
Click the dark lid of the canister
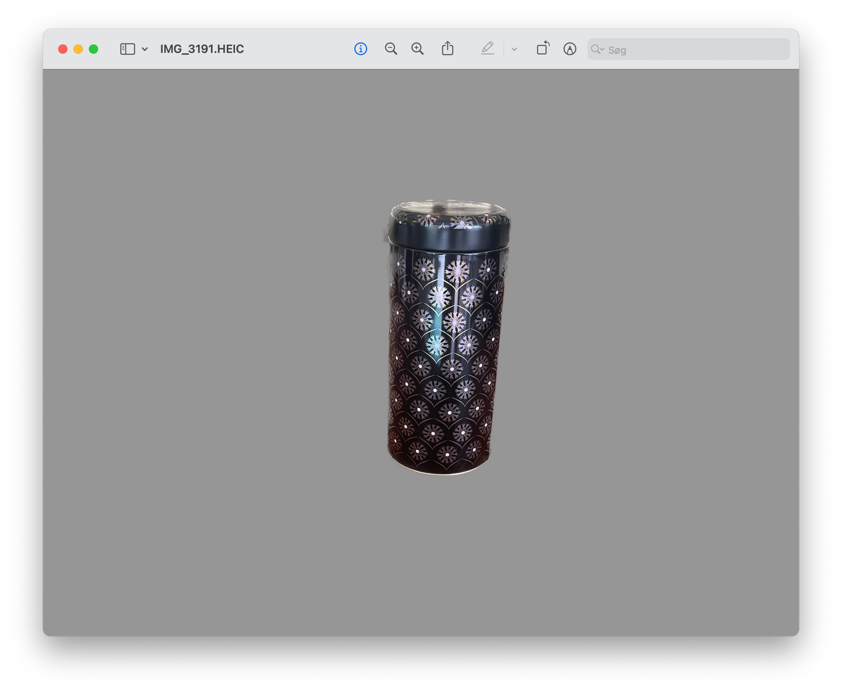[449, 232]
